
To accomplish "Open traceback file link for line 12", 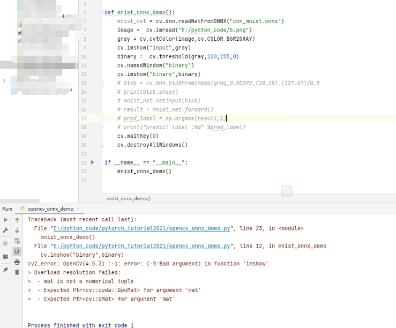I will click(x=141, y=246).
